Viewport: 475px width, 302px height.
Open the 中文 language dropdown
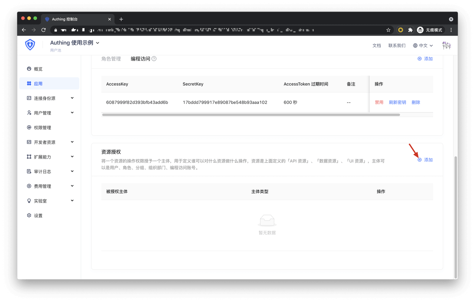click(x=423, y=46)
